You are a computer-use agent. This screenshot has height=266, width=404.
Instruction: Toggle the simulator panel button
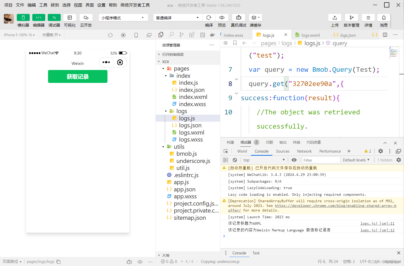(x=23, y=17)
